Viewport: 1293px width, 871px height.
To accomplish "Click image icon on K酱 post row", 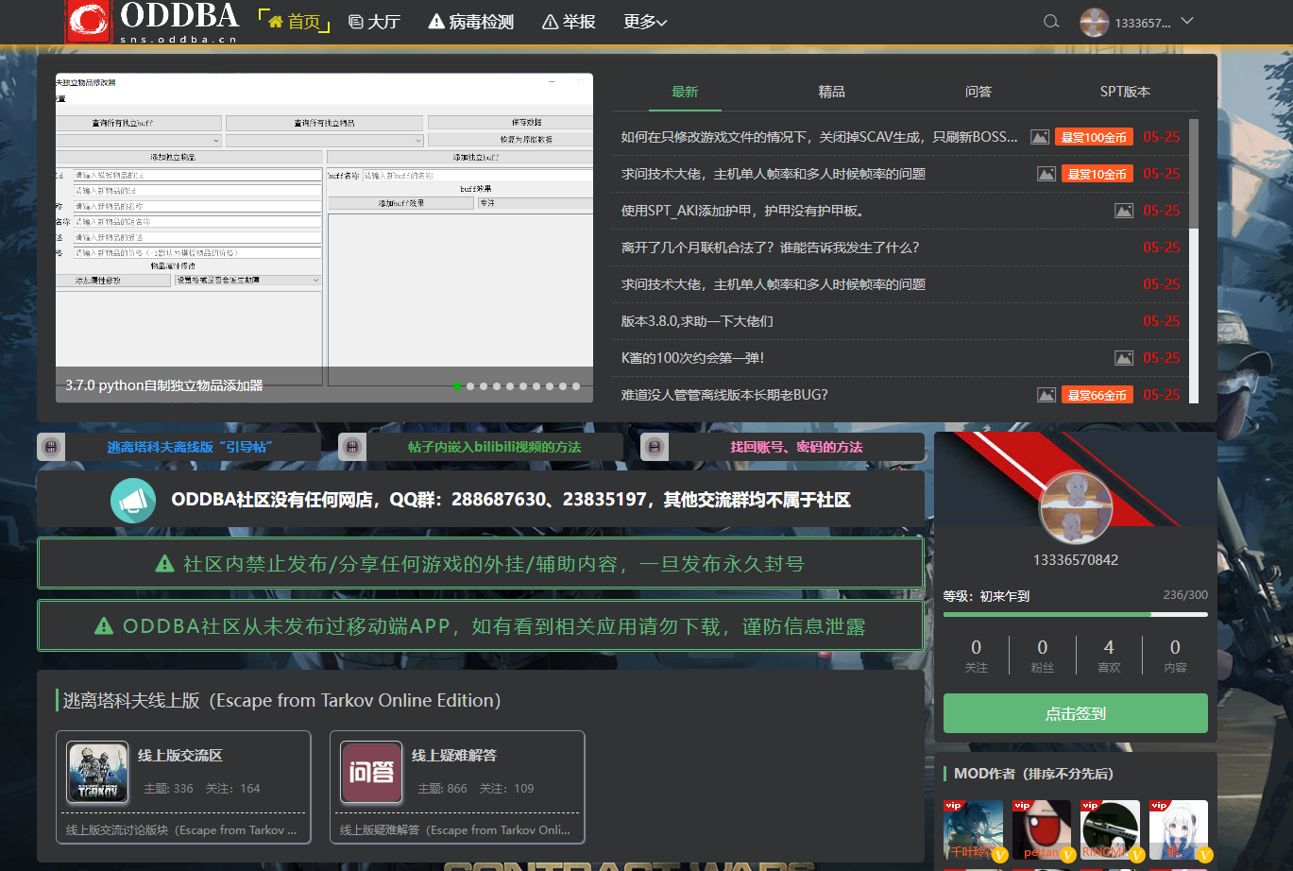I will click(x=1124, y=358).
